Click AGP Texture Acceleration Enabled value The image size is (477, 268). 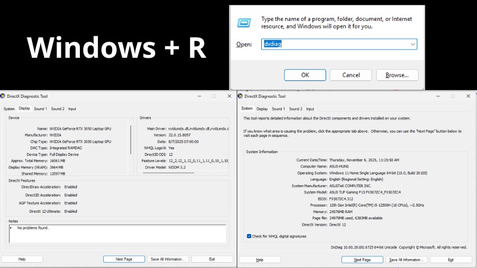tap(70, 203)
